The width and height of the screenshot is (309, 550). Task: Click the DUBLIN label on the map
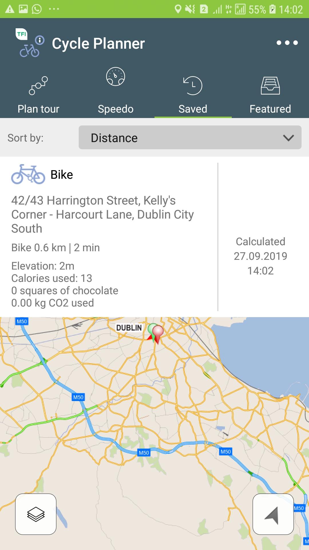[x=129, y=328]
